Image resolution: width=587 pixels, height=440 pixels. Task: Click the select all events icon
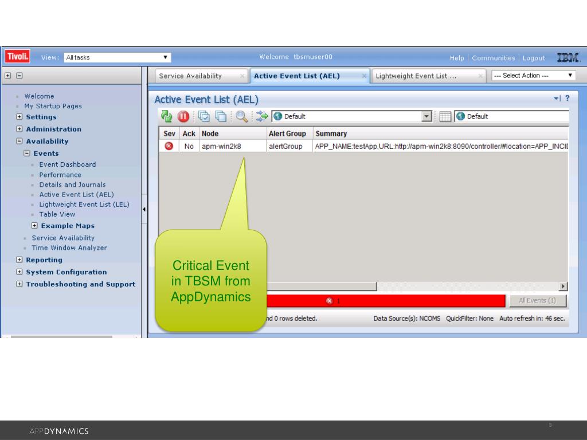tap(204, 116)
